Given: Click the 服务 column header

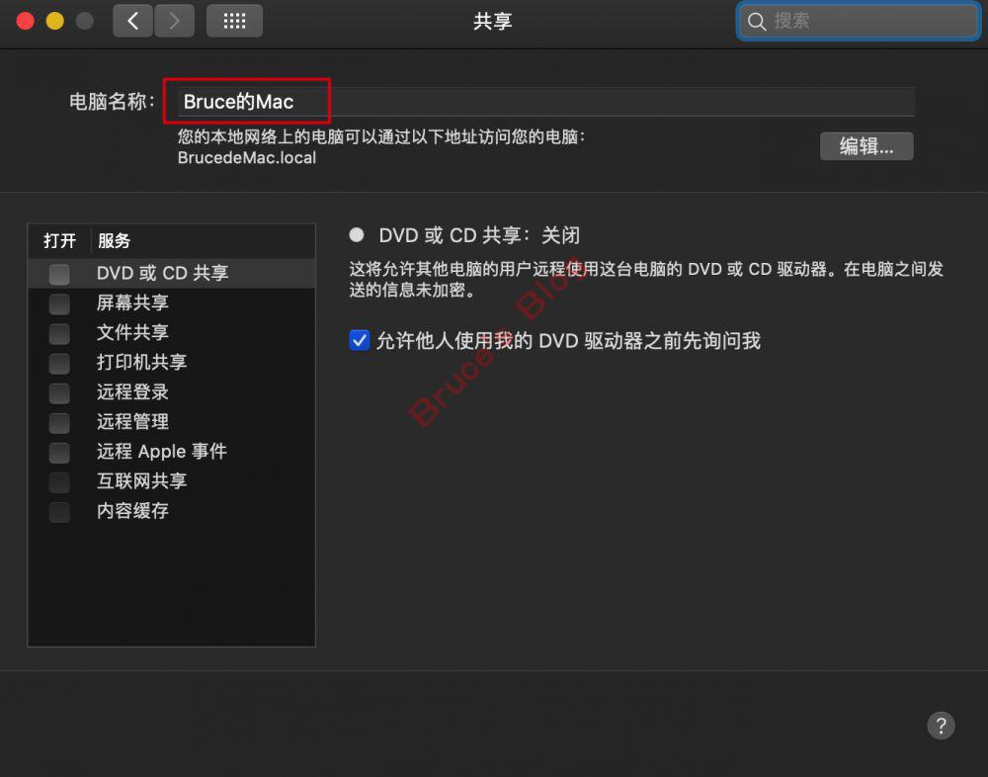Looking at the screenshot, I should [114, 241].
